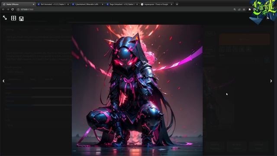The image size is (277, 156).
Task: Toggle tile preview grid icon
Action: pyautogui.click(x=13, y=18)
